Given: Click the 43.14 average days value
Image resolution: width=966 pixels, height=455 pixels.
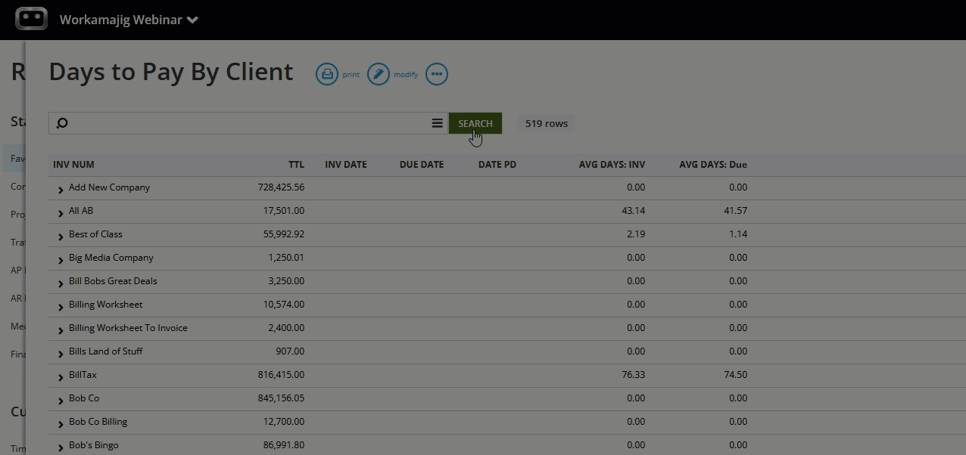Looking at the screenshot, I should click(x=634, y=211).
